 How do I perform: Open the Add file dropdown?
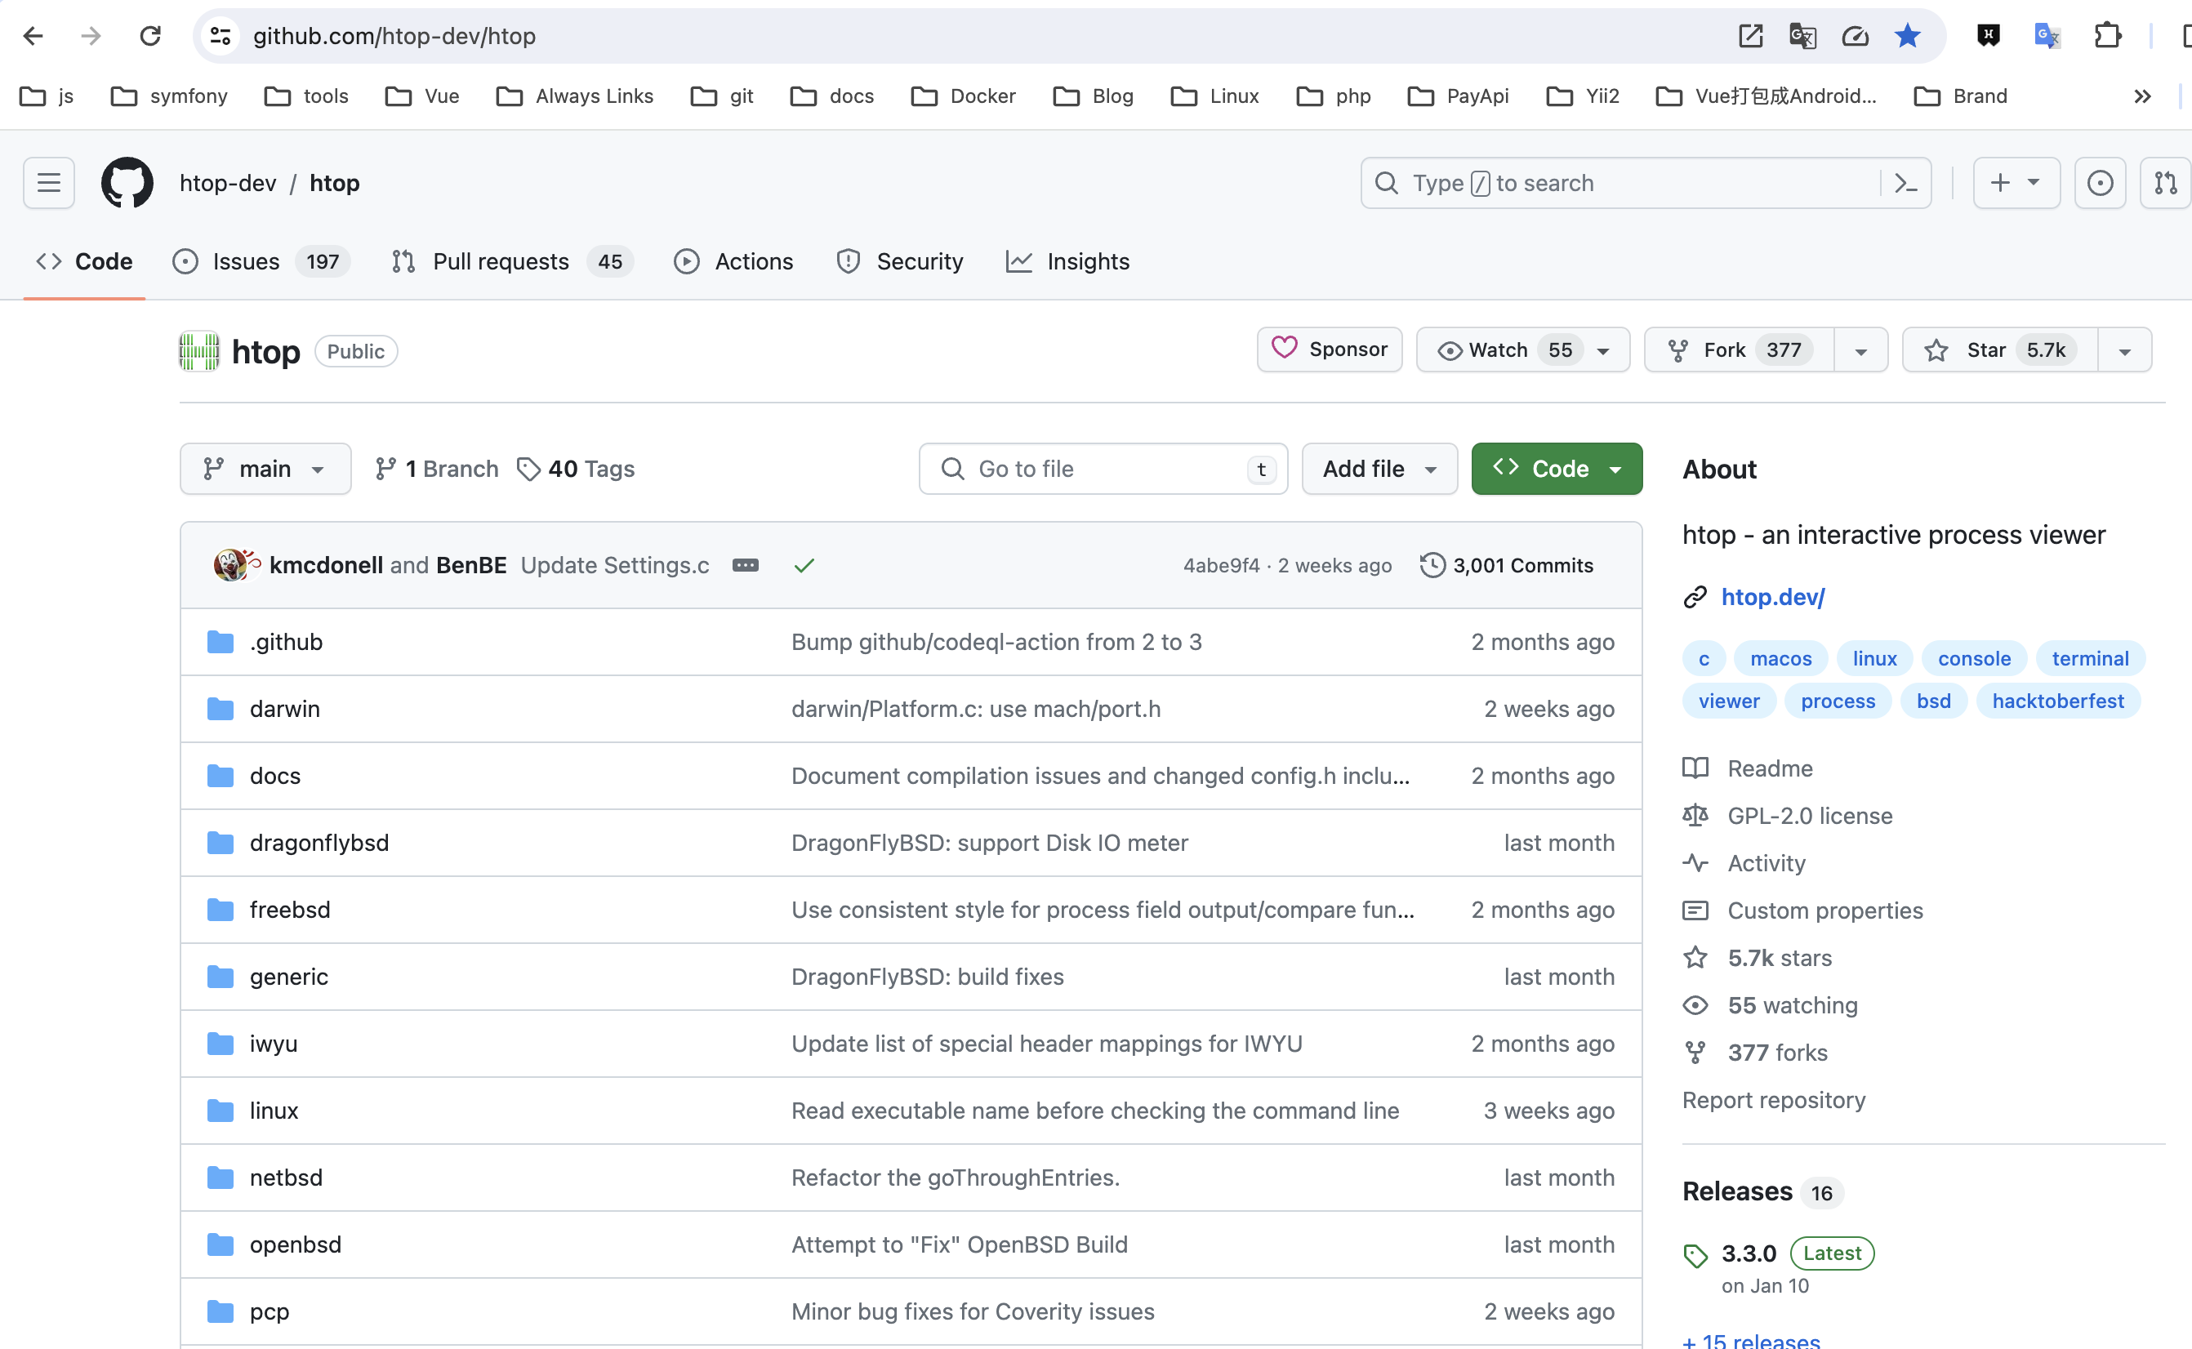[1379, 469]
